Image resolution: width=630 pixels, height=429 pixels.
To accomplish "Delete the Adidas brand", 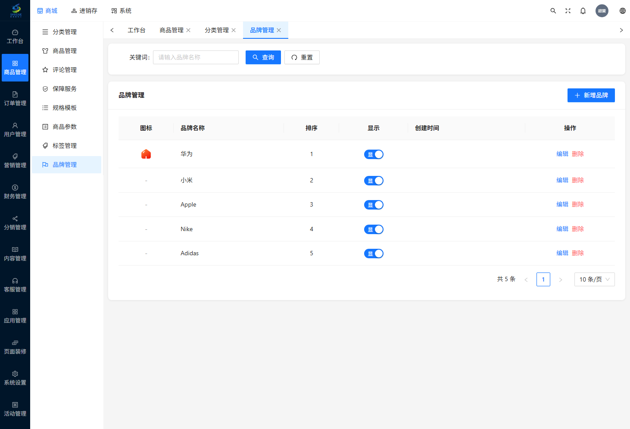I will click(578, 253).
